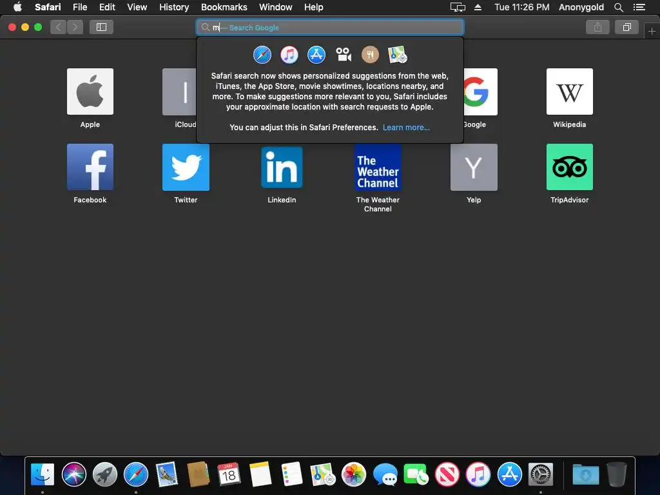Open the Facebook favorite tile
660x495 pixels.
tap(90, 167)
